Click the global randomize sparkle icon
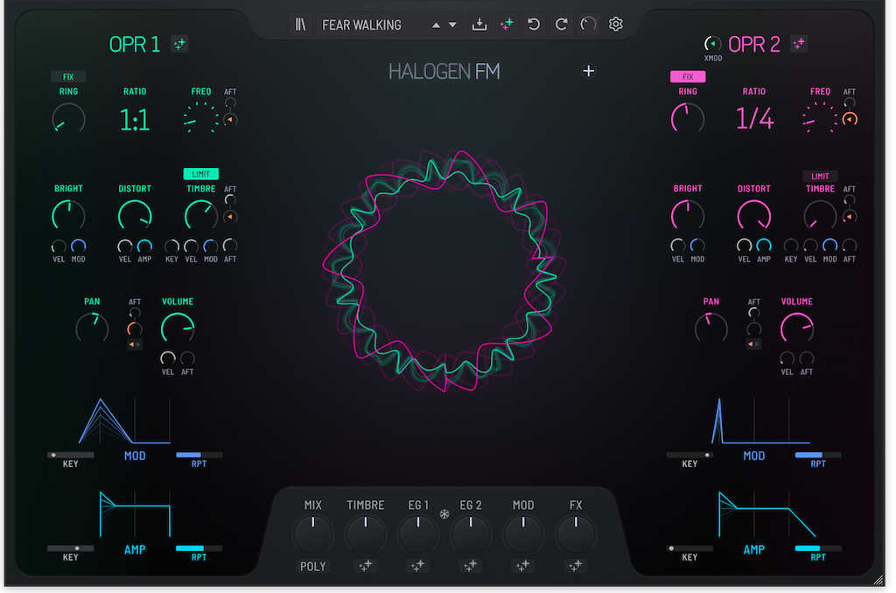896x593 pixels. [x=507, y=24]
